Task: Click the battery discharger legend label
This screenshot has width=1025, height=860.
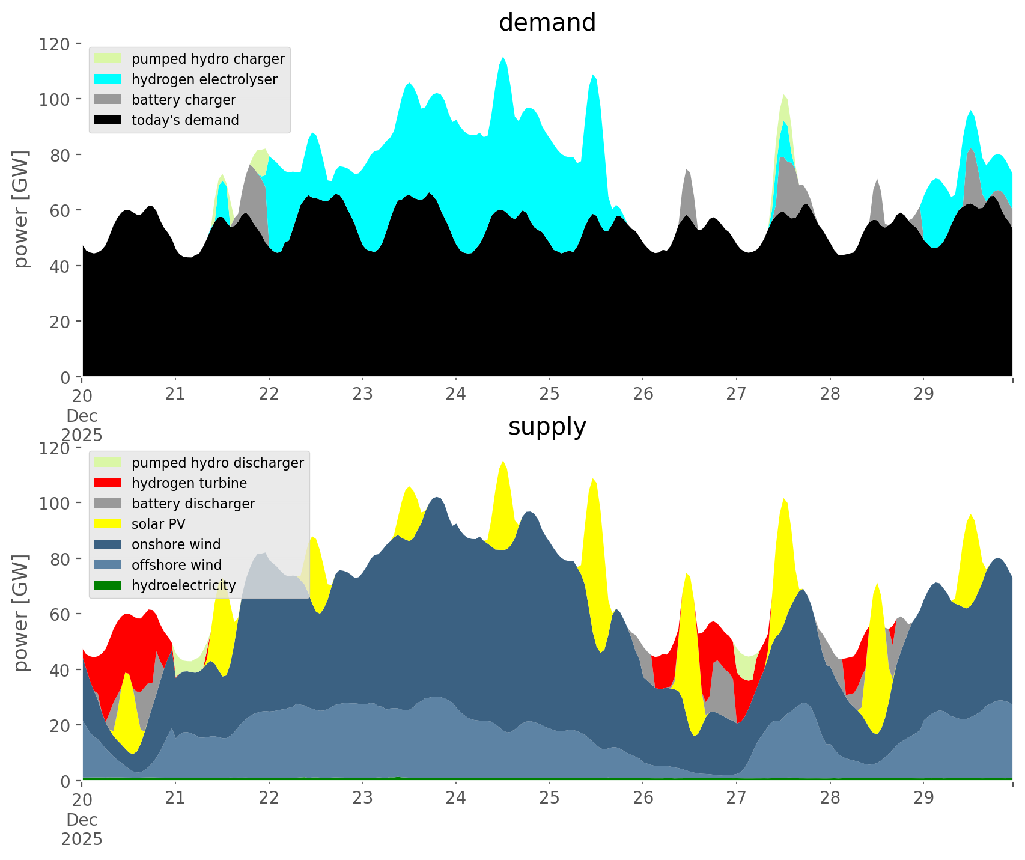Action: [x=193, y=504]
